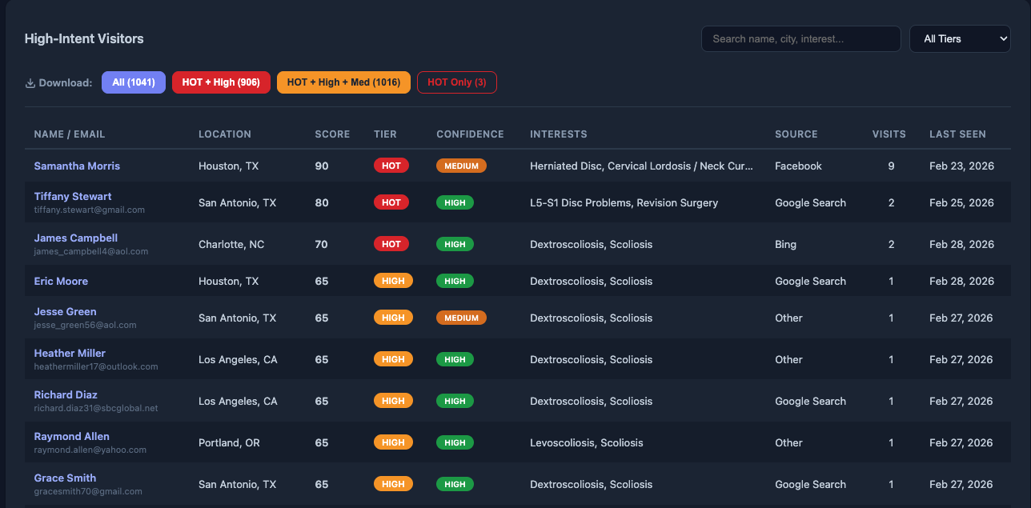Open Samantha Morris's visitor profile
1031x508 pixels.
tap(77, 166)
